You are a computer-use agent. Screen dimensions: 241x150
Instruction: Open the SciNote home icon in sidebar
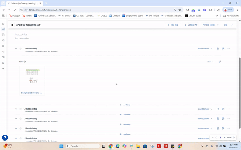[x=3, y=23]
